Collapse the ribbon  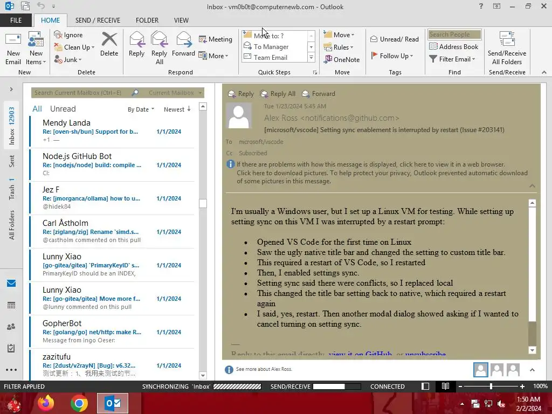tap(544, 72)
